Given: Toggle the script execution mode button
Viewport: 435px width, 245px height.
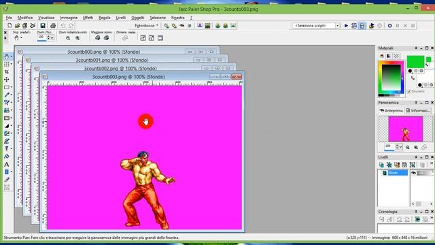Looking at the screenshot, I should tap(354, 26).
